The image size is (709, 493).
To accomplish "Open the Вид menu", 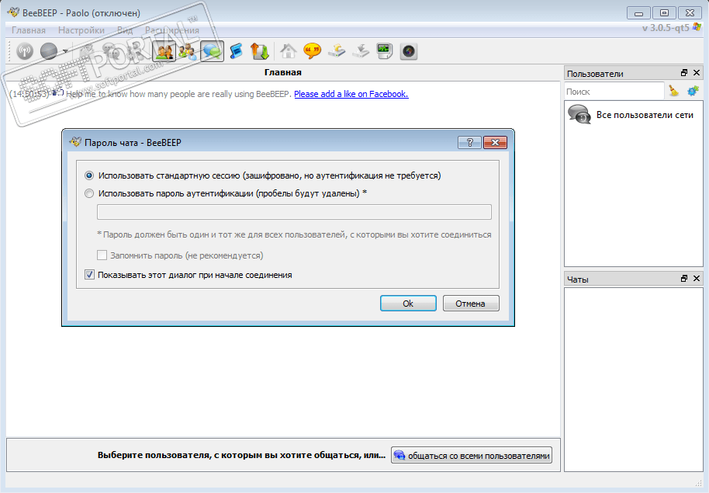I will pyautogui.click(x=125, y=30).
